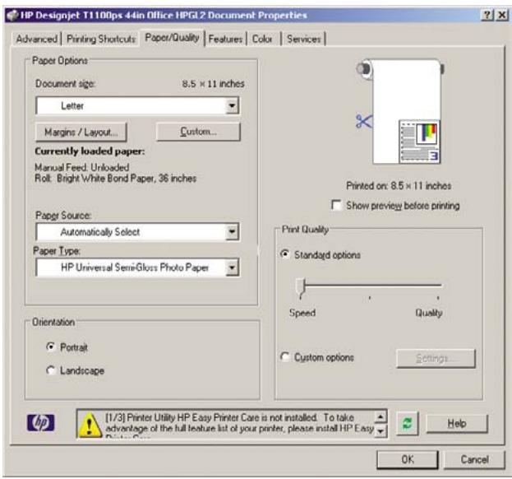The width and height of the screenshot is (512, 479).
Task: Click the Help button
Action: click(457, 423)
